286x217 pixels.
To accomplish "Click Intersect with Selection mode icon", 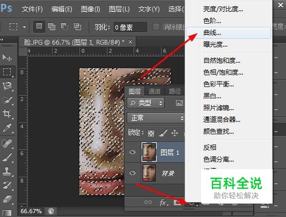I will tap(77, 27).
